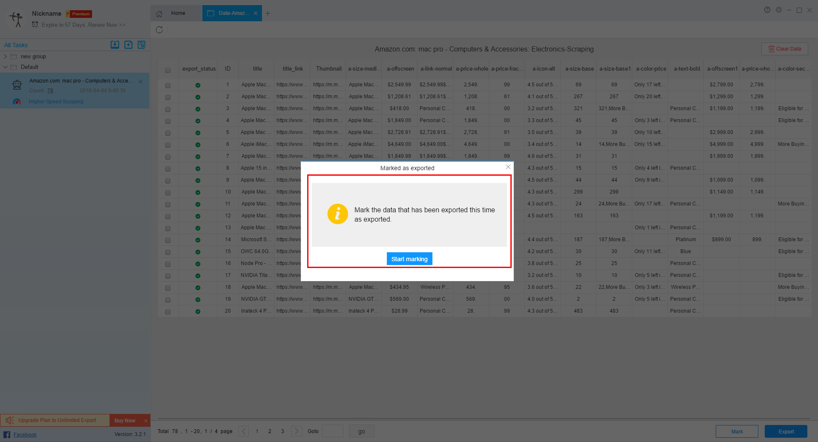The height and width of the screenshot is (442, 818).
Task: Click the Start marking button
Action: 409,259
